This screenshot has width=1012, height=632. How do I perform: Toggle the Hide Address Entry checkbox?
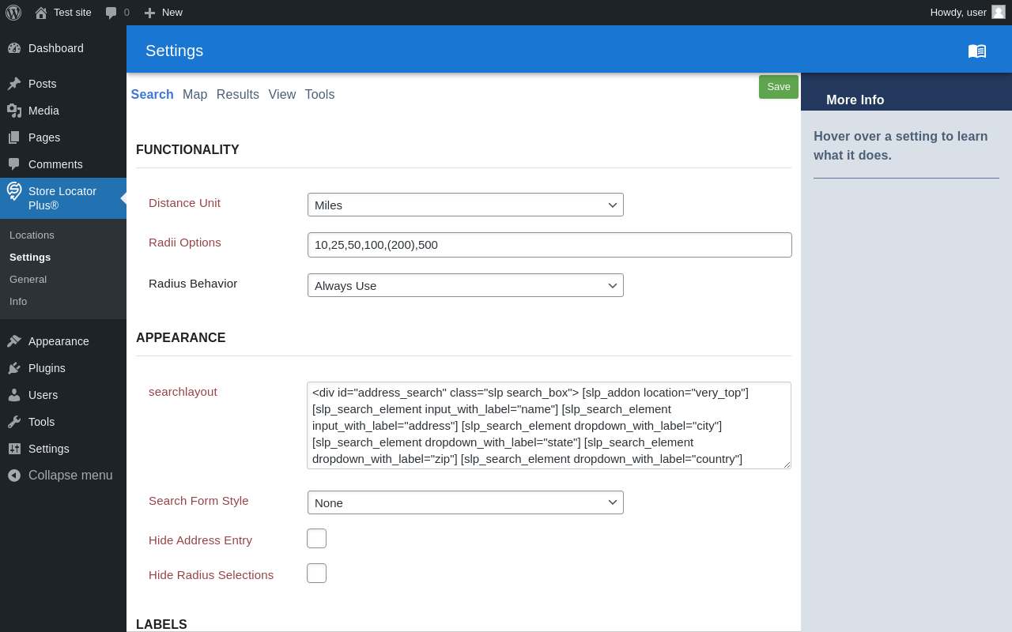(x=316, y=539)
